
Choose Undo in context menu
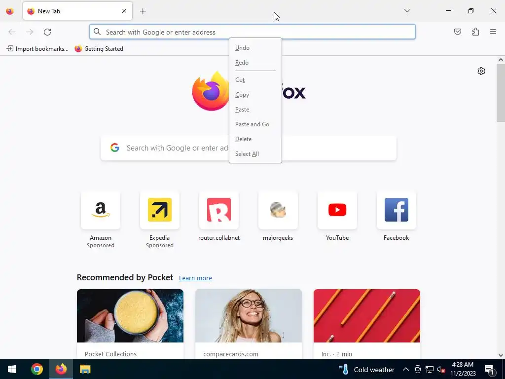point(255,48)
